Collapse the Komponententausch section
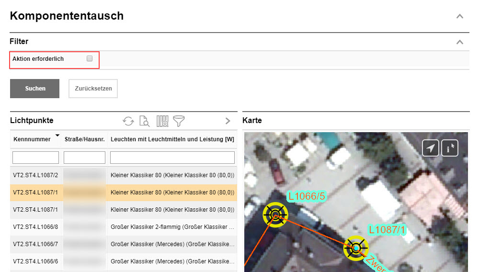Screen dimensions: 479x272 pyautogui.click(x=460, y=16)
